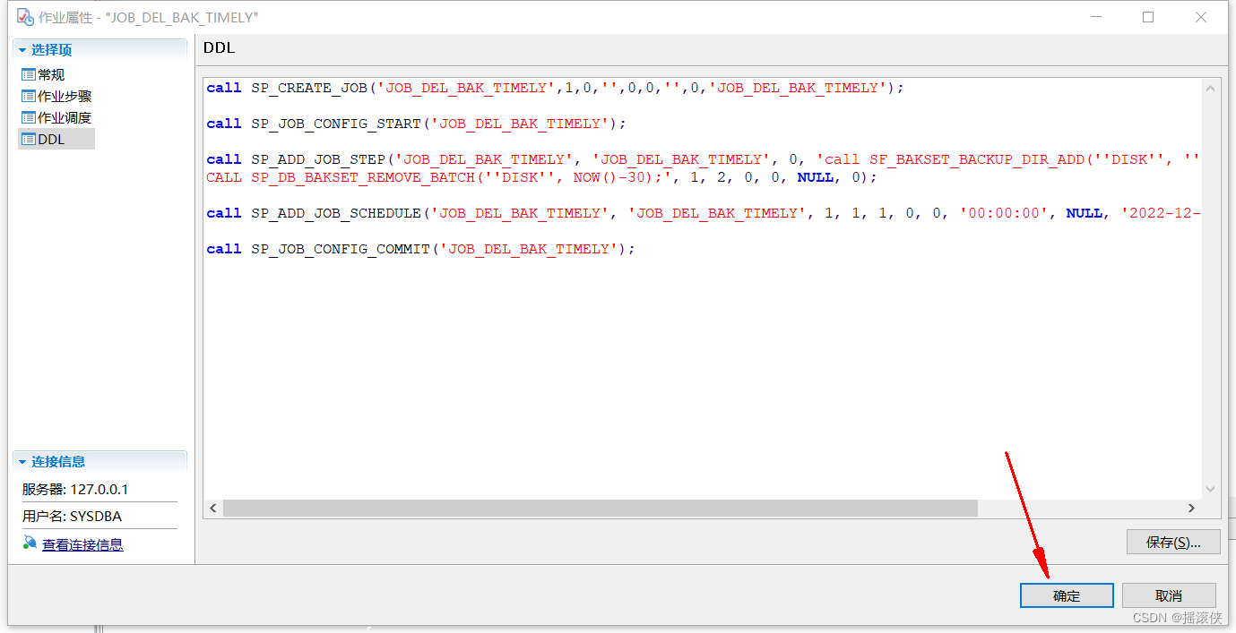Click the connection info icon beside 查看连接信息

pyautogui.click(x=30, y=543)
